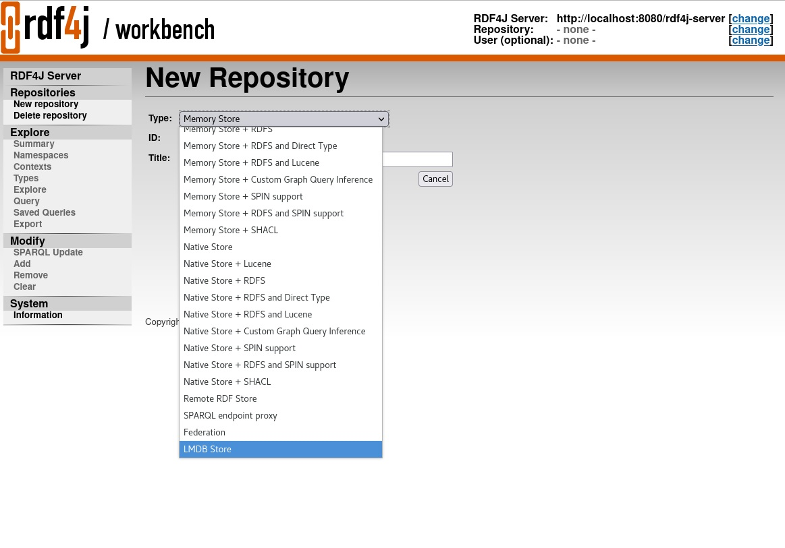Choose plain Native Store option

(x=280, y=247)
